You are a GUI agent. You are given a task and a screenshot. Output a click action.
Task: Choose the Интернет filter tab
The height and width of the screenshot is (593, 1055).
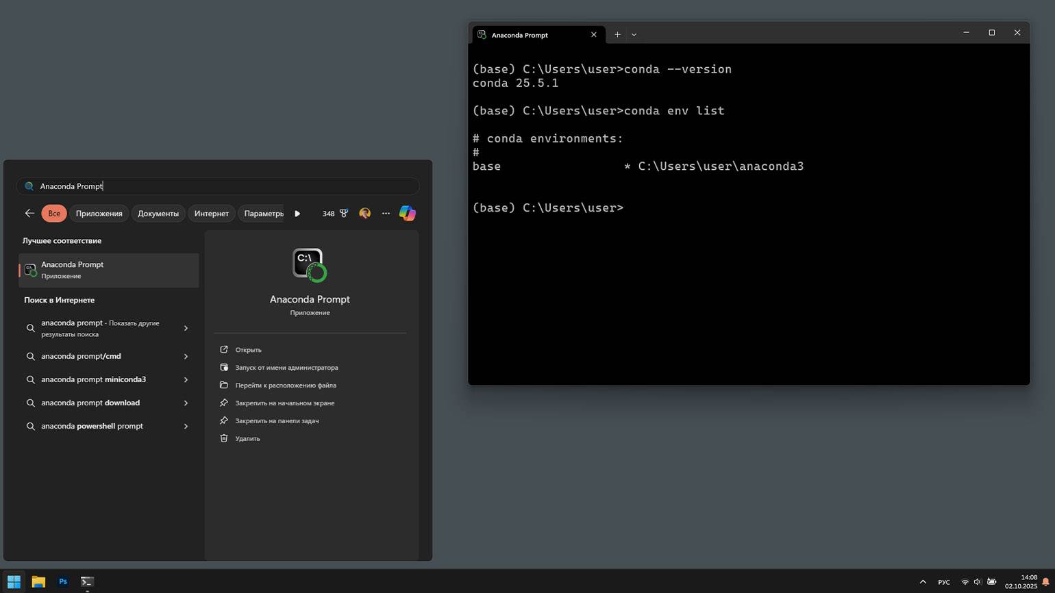(x=211, y=214)
